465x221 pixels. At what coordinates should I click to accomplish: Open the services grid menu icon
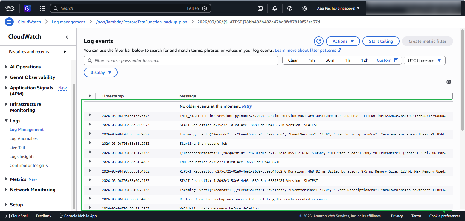pyautogui.click(x=42, y=8)
